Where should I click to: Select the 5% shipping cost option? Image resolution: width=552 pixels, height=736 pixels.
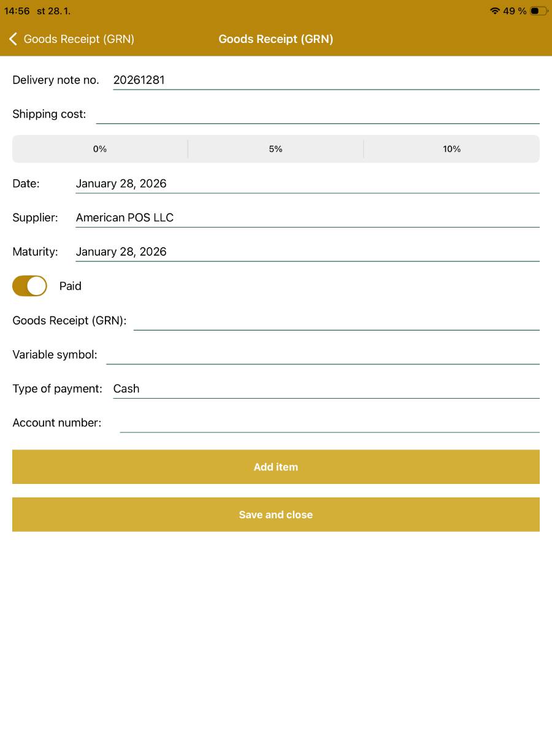(x=275, y=148)
